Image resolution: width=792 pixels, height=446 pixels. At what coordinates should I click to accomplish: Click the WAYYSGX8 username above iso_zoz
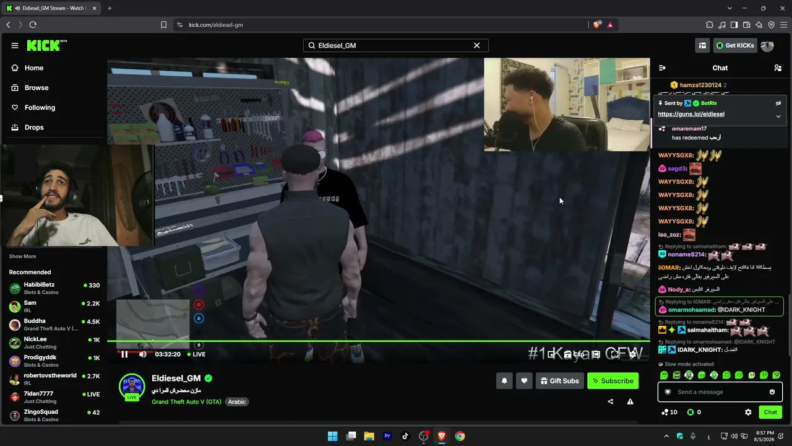[676, 221]
